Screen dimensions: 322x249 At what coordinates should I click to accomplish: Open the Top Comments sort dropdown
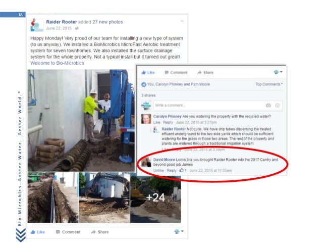click(x=269, y=84)
